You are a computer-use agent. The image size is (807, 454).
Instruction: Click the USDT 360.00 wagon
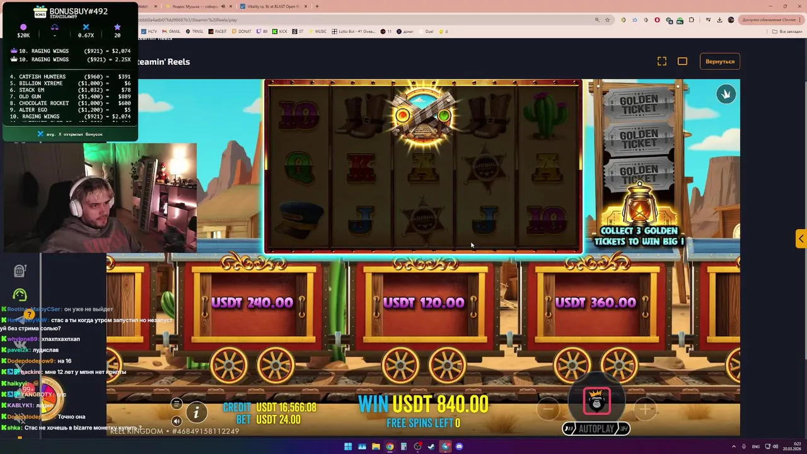pos(596,303)
